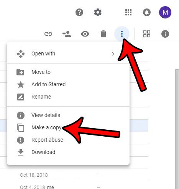Open the Help question mark icon
Image resolution: width=179 pixels, height=189 pixels.
pyautogui.click(x=79, y=12)
